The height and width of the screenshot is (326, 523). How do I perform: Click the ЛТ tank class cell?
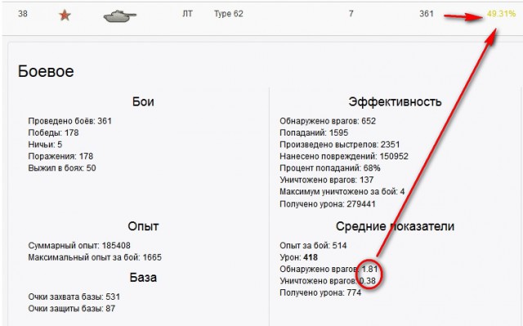(187, 14)
